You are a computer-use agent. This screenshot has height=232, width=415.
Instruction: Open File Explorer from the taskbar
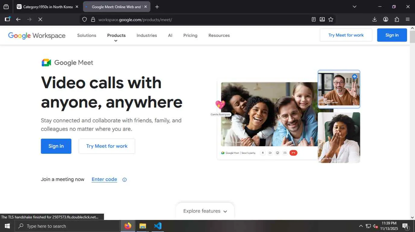click(143, 226)
